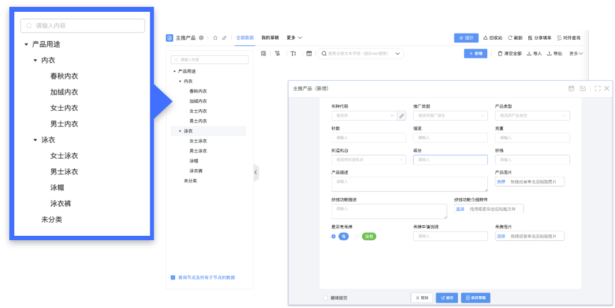Open the 推广类型 dropdown
Screen dimensions: 615x308
click(x=450, y=116)
